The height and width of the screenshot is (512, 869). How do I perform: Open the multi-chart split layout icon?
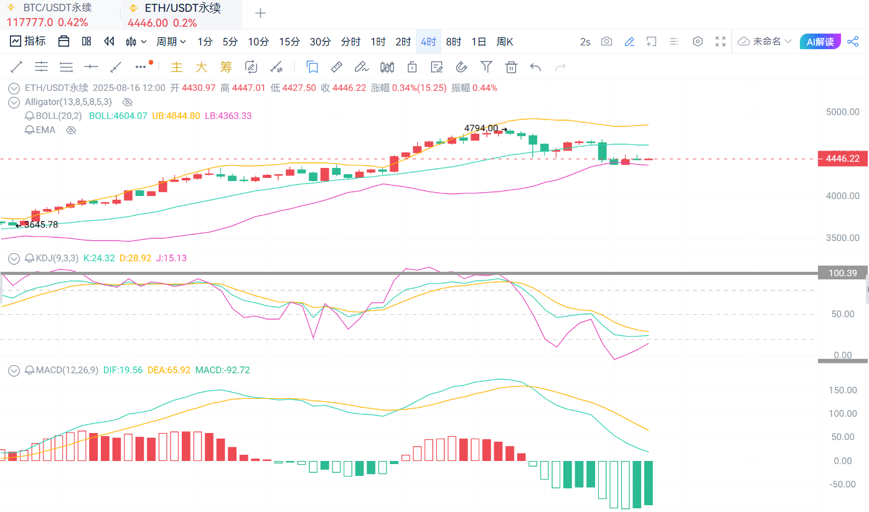(87, 42)
